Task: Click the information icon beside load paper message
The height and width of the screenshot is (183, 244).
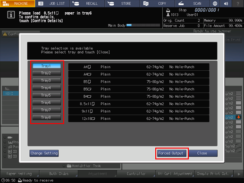Action: click(x=11, y=15)
